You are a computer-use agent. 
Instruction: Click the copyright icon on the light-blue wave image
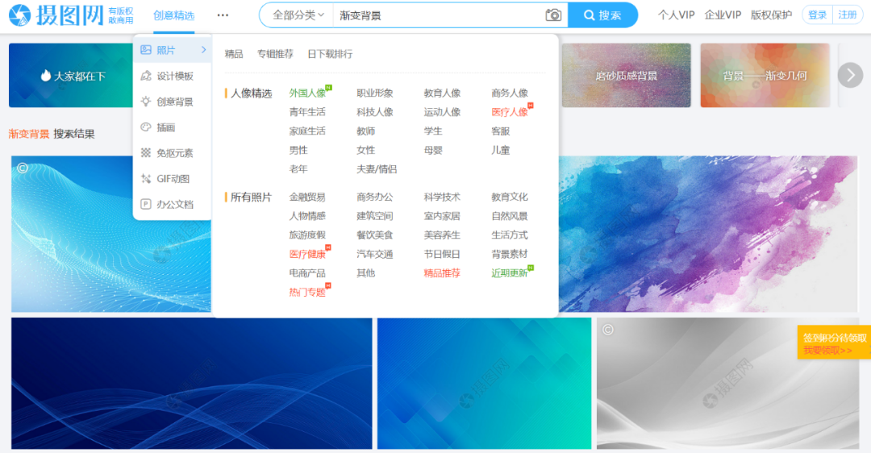tap(23, 168)
